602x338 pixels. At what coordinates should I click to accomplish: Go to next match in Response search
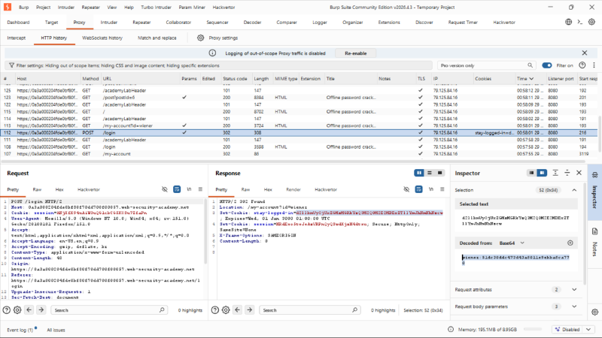[x=250, y=309]
